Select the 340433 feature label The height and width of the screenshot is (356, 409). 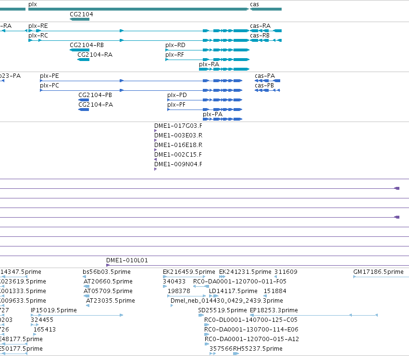tap(174, 282)
